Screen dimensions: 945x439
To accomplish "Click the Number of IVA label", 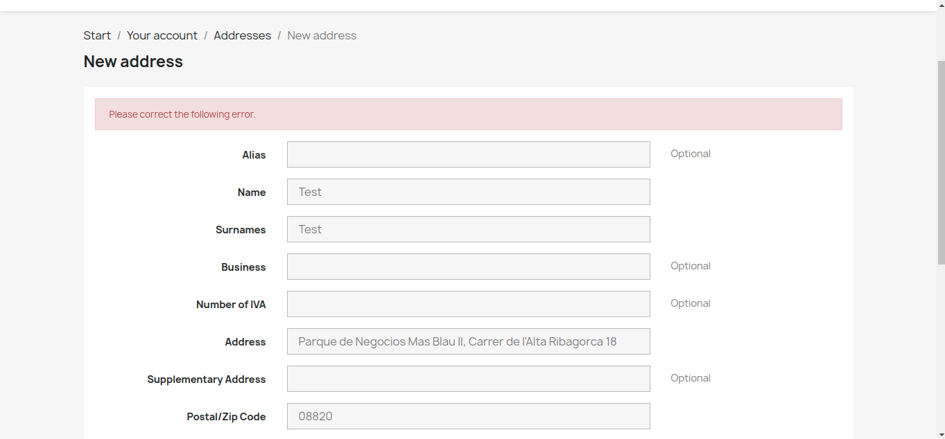I will 231,305.
